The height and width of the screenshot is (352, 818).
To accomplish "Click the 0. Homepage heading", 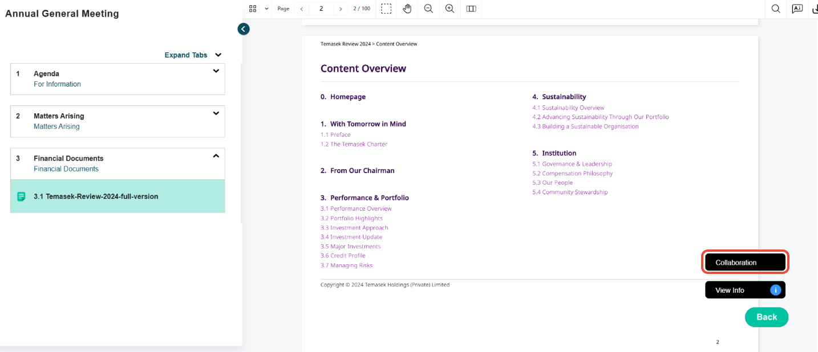I will pos(343,97).
